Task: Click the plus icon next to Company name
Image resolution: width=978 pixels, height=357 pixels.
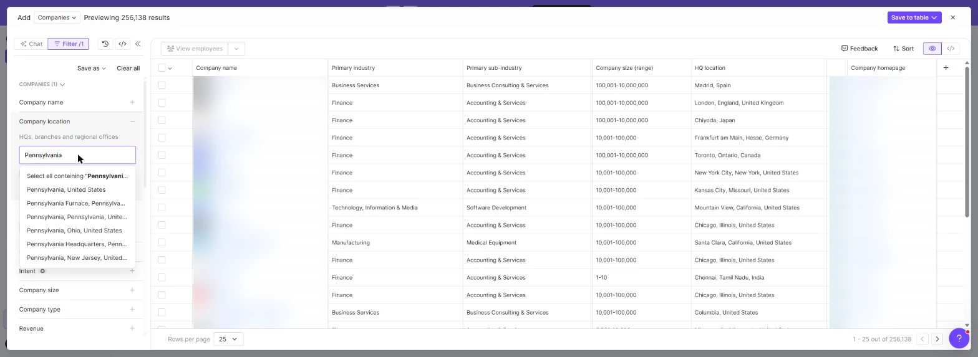Action: point(132,102)
